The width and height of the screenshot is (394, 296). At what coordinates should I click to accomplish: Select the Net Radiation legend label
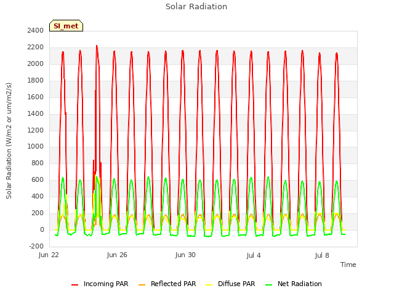coord(300,284)
